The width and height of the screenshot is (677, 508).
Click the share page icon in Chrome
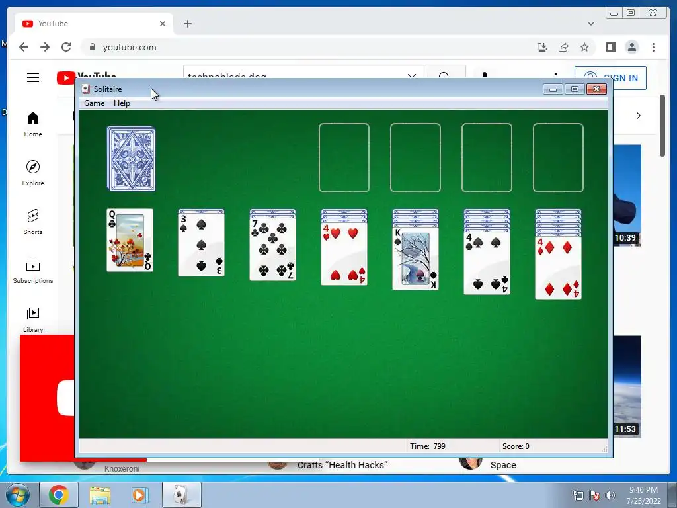563,47
